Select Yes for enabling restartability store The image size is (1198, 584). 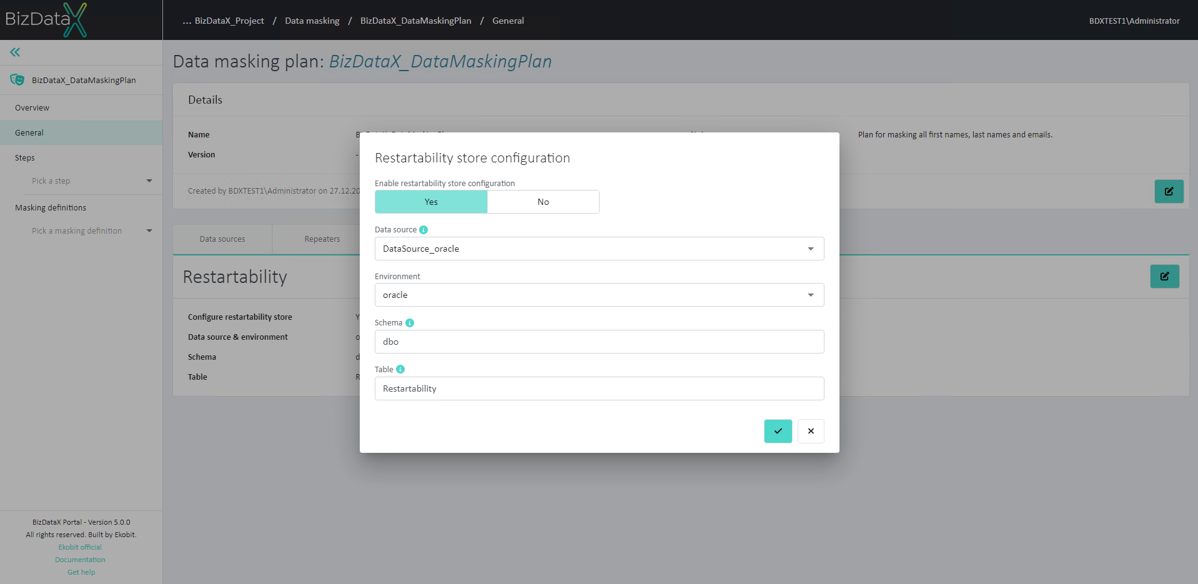[x=431, y=202]
